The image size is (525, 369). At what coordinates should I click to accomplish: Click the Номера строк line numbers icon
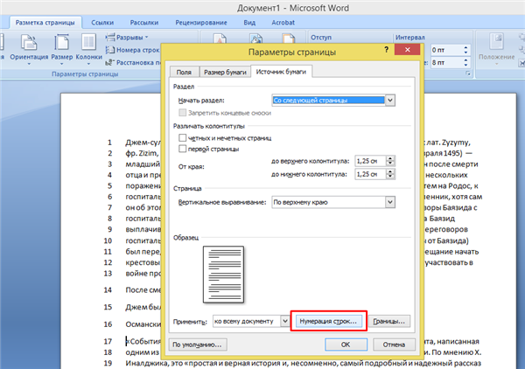[x=110, y=50]
